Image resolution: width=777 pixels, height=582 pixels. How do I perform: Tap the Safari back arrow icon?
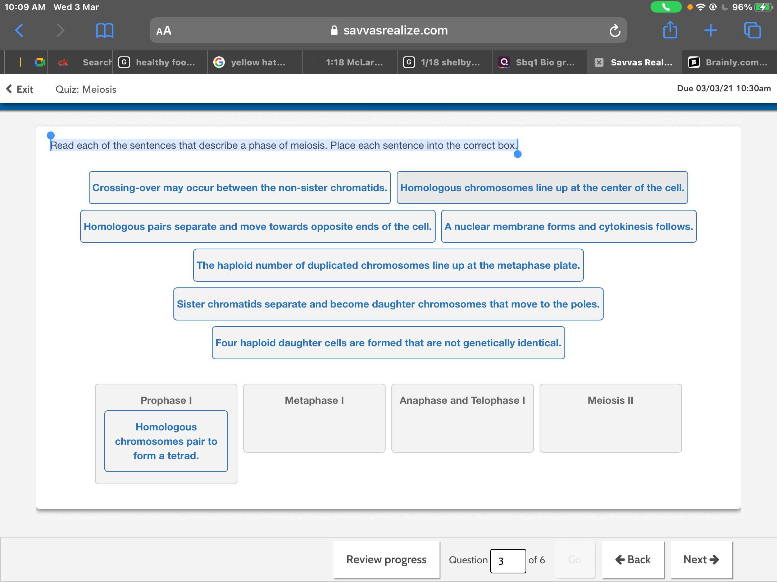coord(19,31)
